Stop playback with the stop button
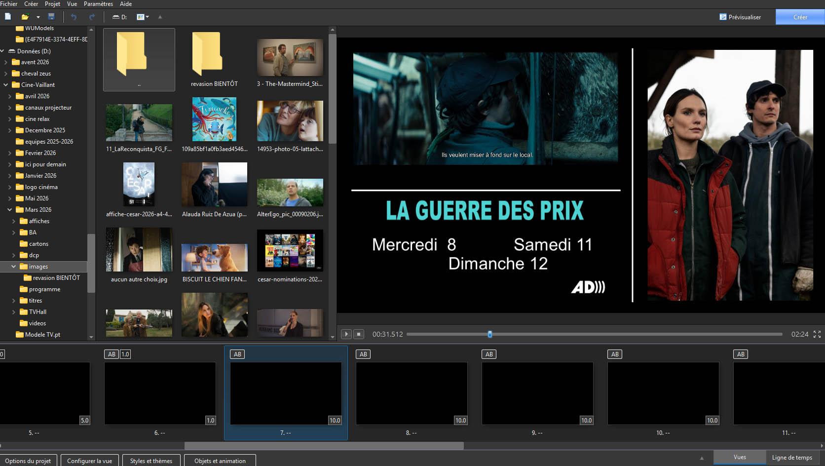This screenshot has height=466, width=825. 359,334
